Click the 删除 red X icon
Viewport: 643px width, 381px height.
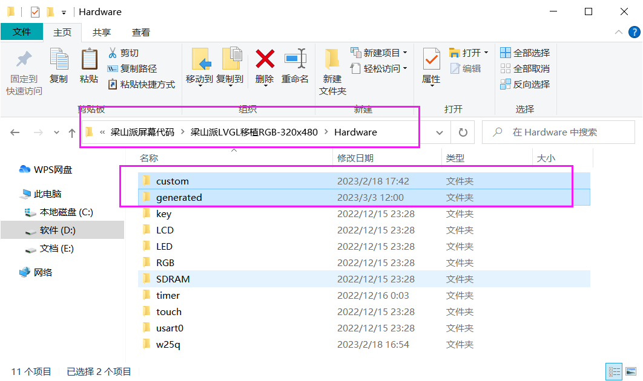point(265,59)
